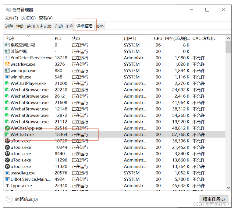Click the usysdiag.exe icon
Screen dimensions: 234x208
click(7, 173)
